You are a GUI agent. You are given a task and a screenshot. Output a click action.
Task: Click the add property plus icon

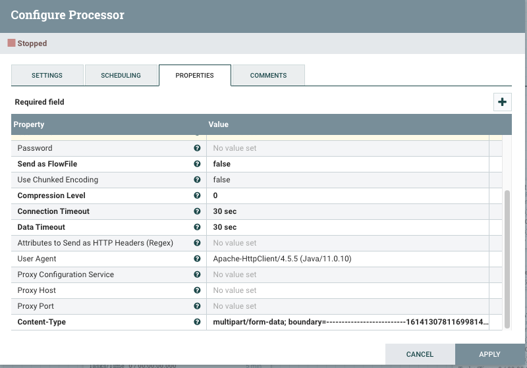point(503,102)
